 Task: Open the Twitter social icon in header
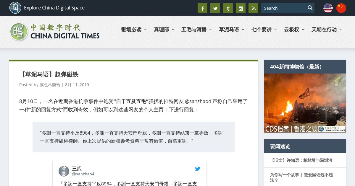pos(215,8)
